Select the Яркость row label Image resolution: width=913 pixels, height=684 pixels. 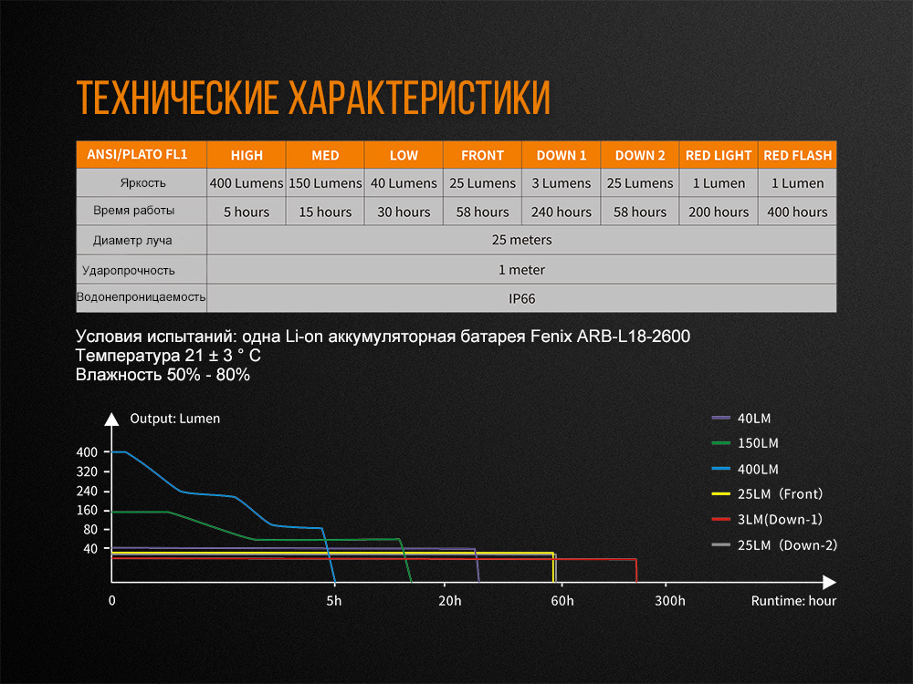[142, 183]
